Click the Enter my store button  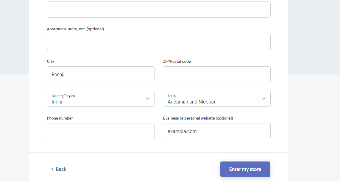tap(245, 169)
